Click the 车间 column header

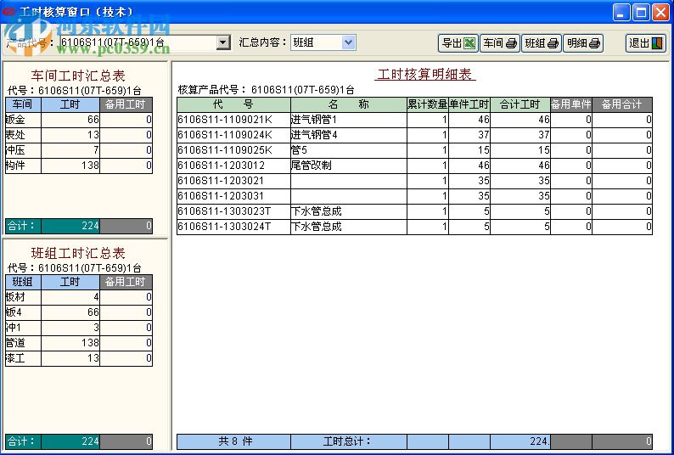[23, 104]
